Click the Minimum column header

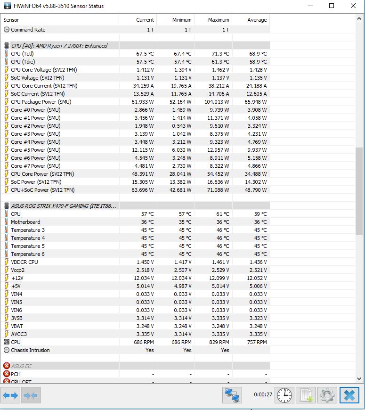176,20
